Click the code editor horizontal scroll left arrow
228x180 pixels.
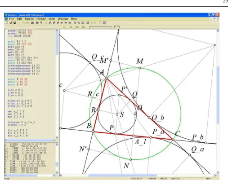pyautogui.click(x=6, y=140)
